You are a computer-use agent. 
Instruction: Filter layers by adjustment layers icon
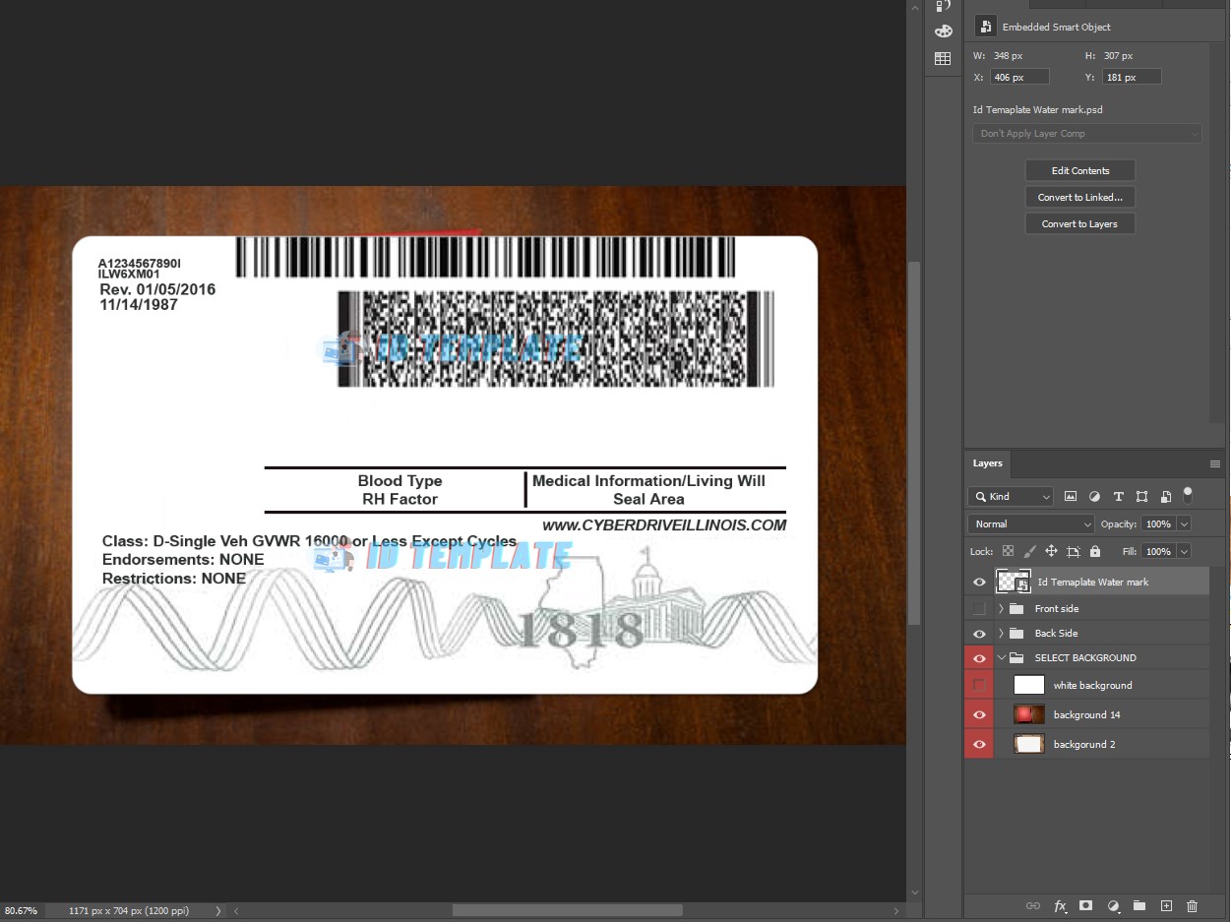point(1094,497)
